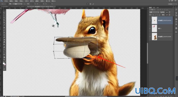The height and width of the screenshot is (97, 178).
Task: Select the Dodge tool
Action: [x=4, y=45]
